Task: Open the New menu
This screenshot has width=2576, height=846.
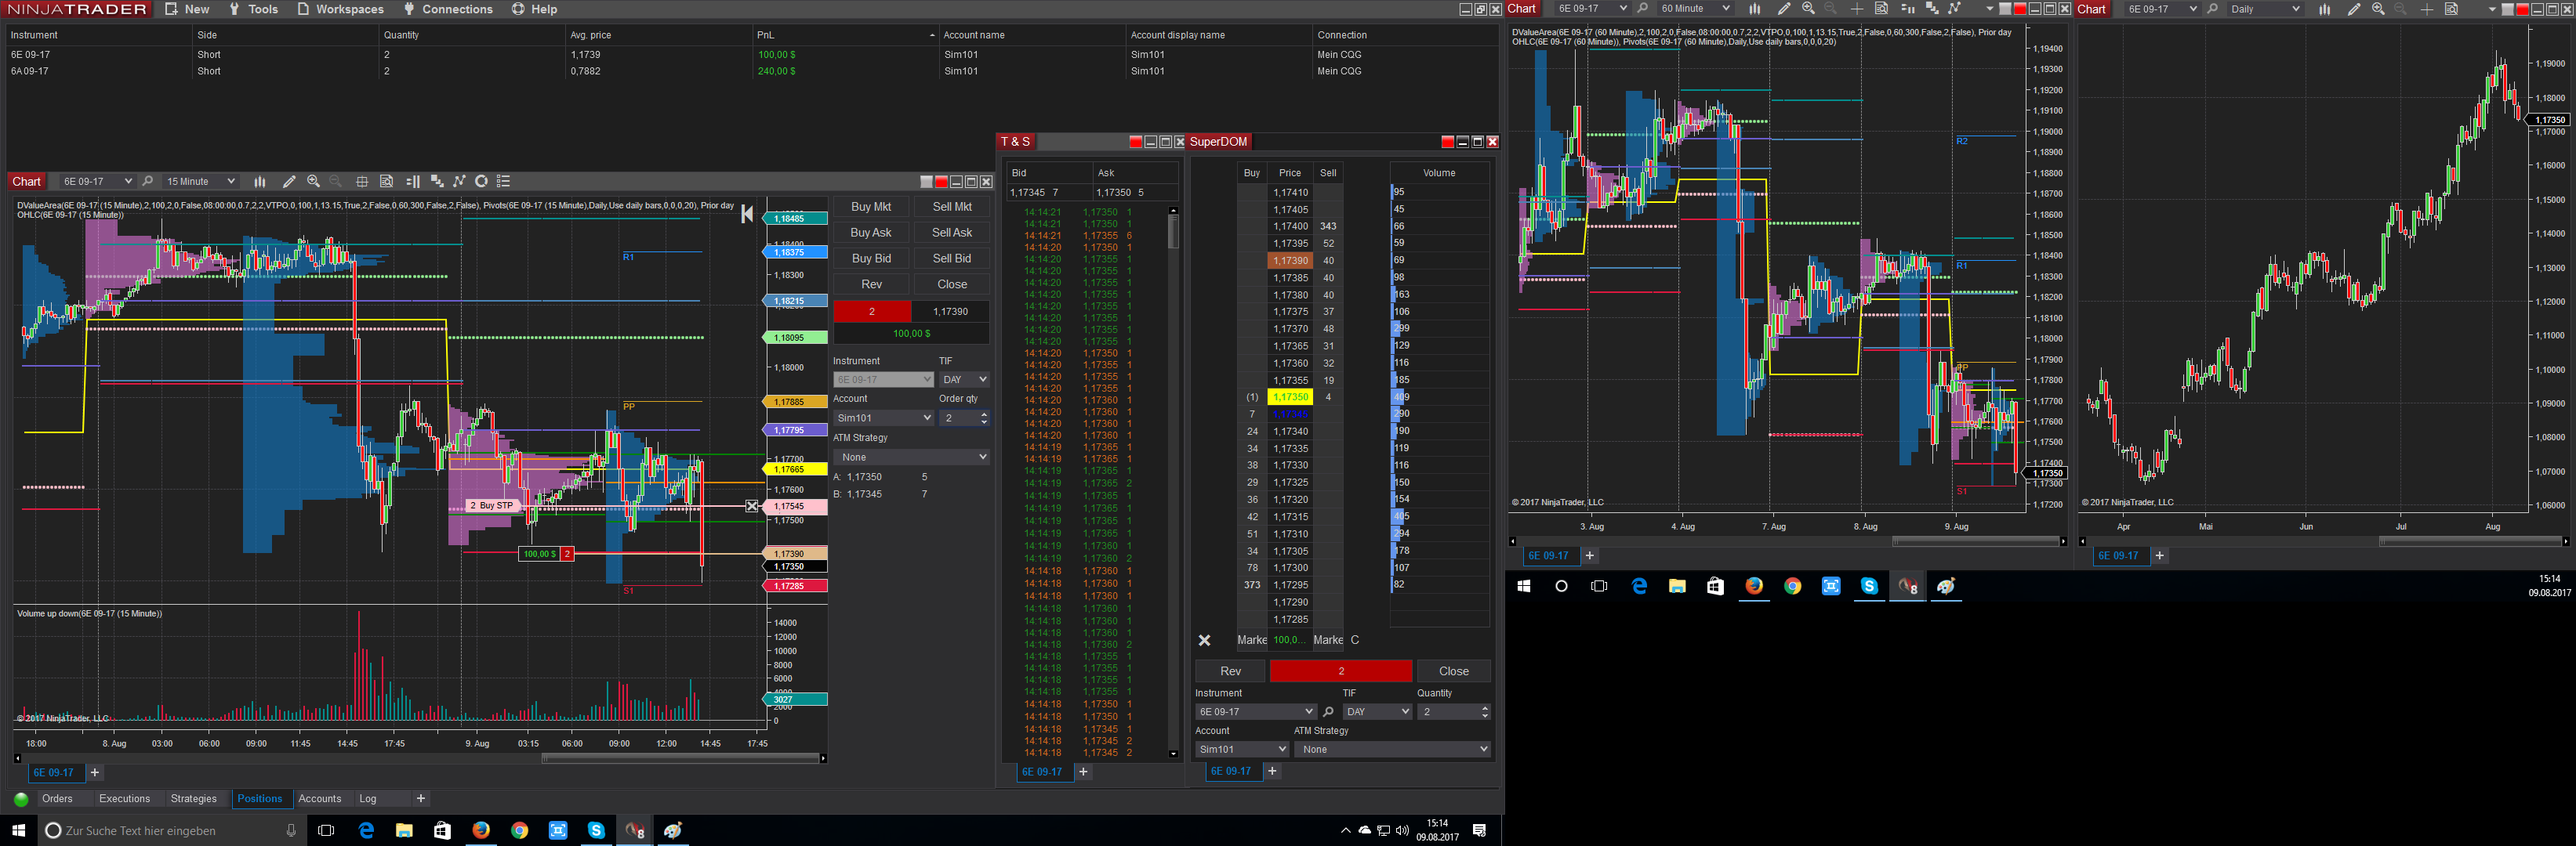Action: point(187,9)
